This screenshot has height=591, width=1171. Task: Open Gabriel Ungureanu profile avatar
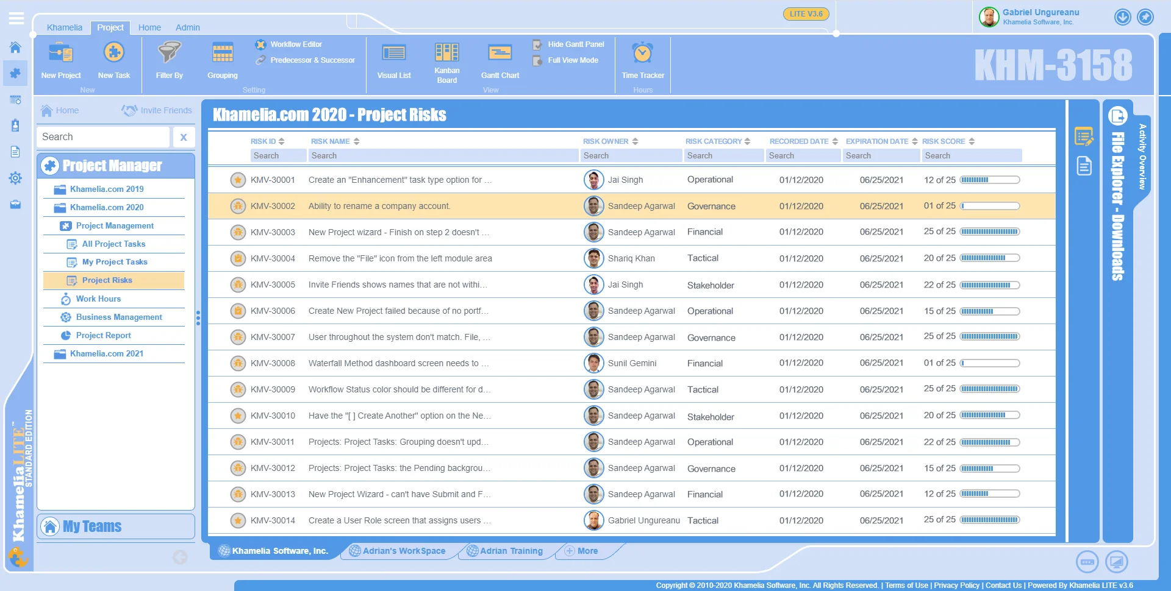click(989, 17)
